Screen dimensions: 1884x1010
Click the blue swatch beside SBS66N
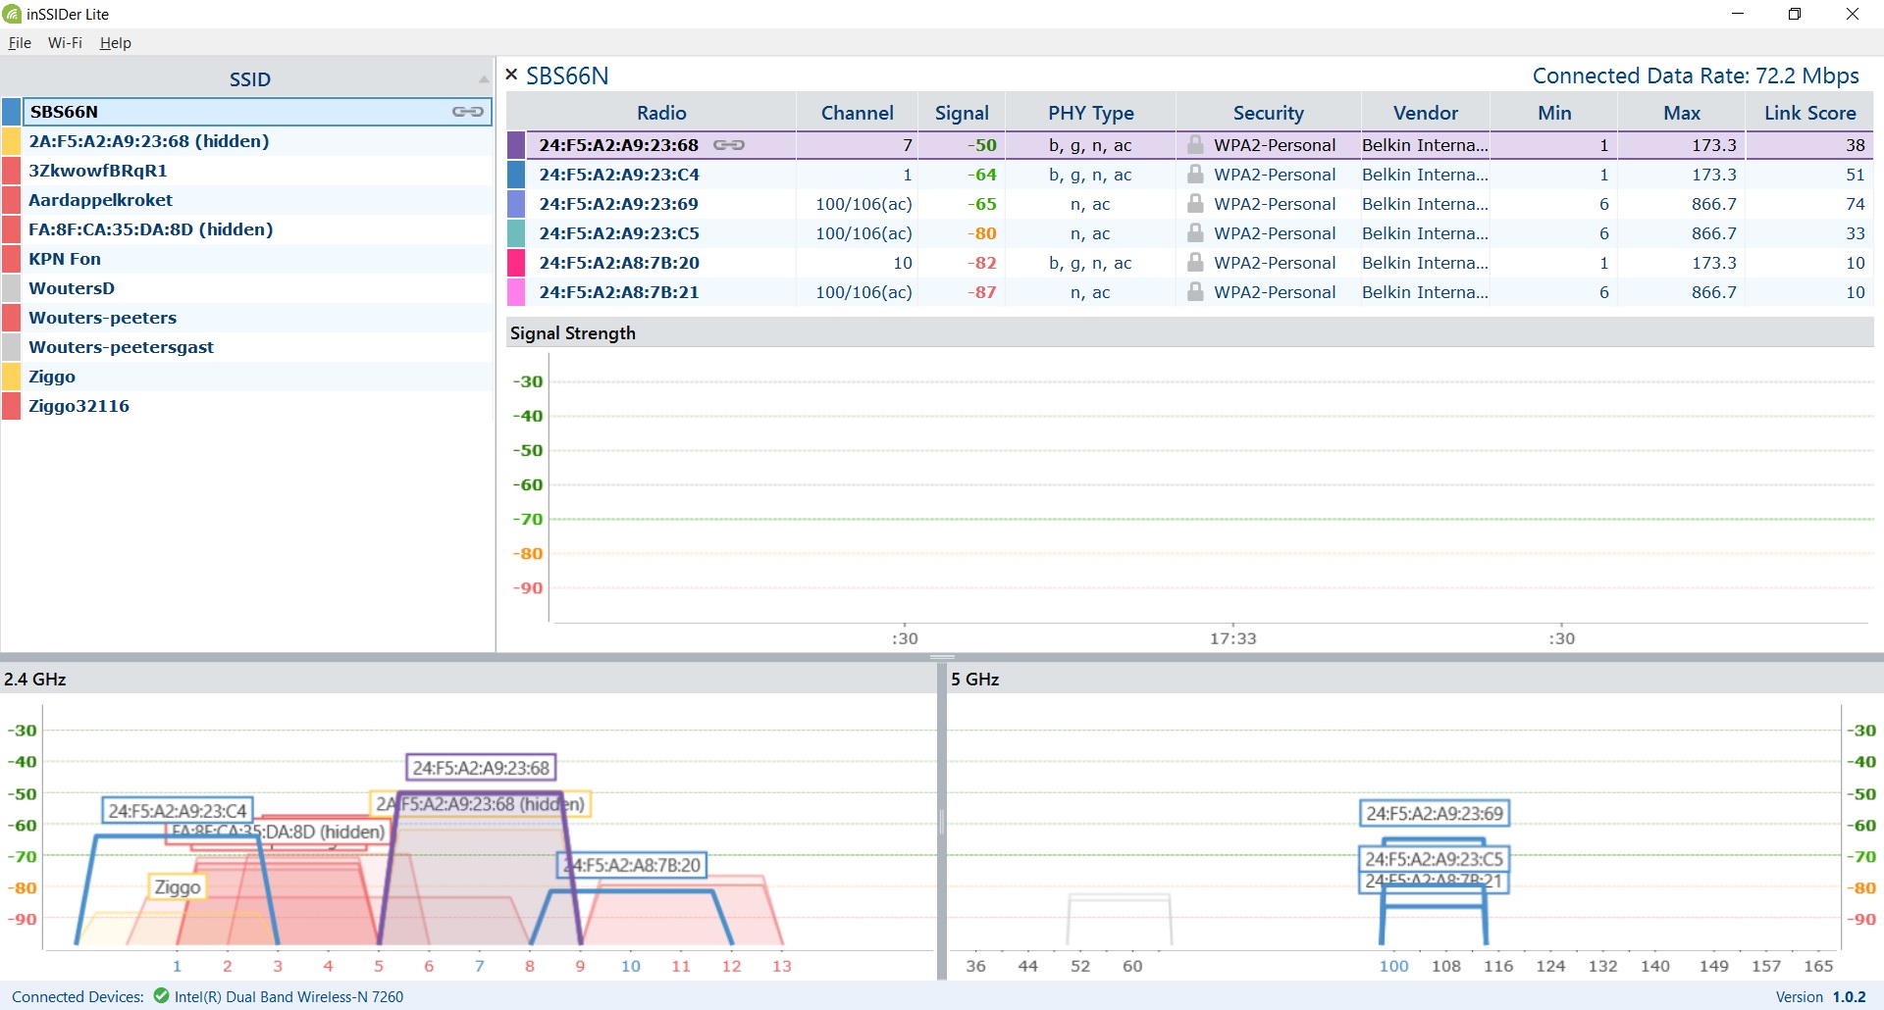point(12,112)
